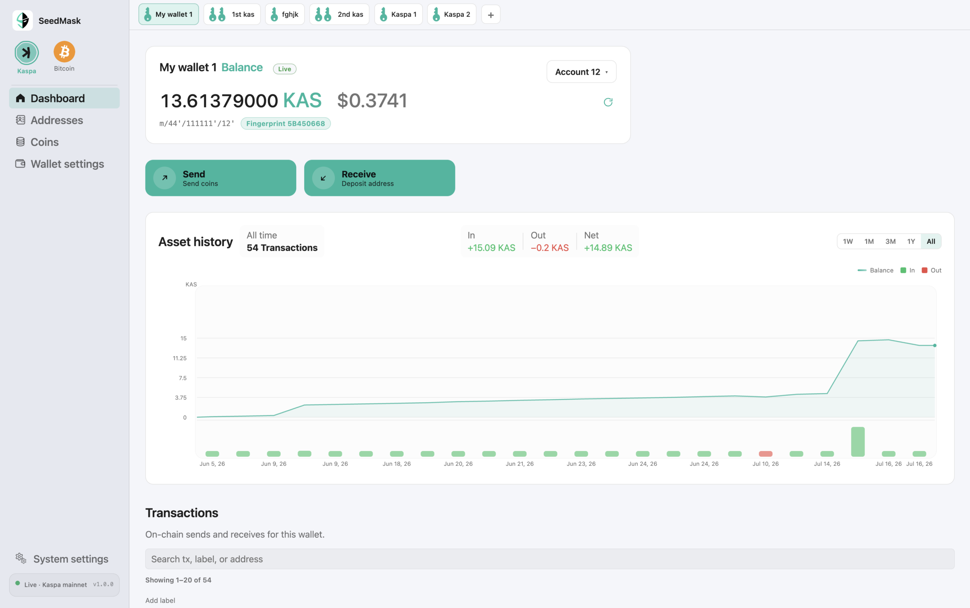Switch to the 2nd kas wallet tab
Screen dimensions: 970x608
click(x=339, y=14)
